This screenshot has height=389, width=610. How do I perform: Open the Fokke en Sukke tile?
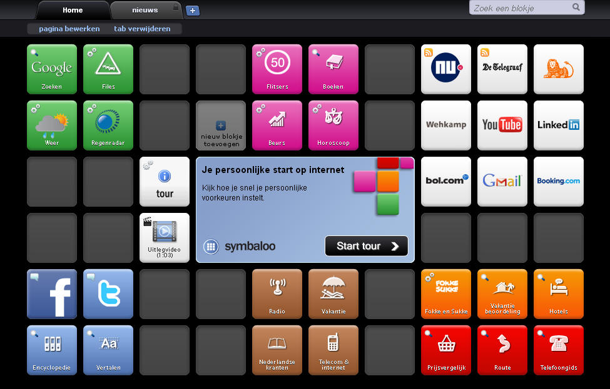pyautogui.click(x=446, y=294)
